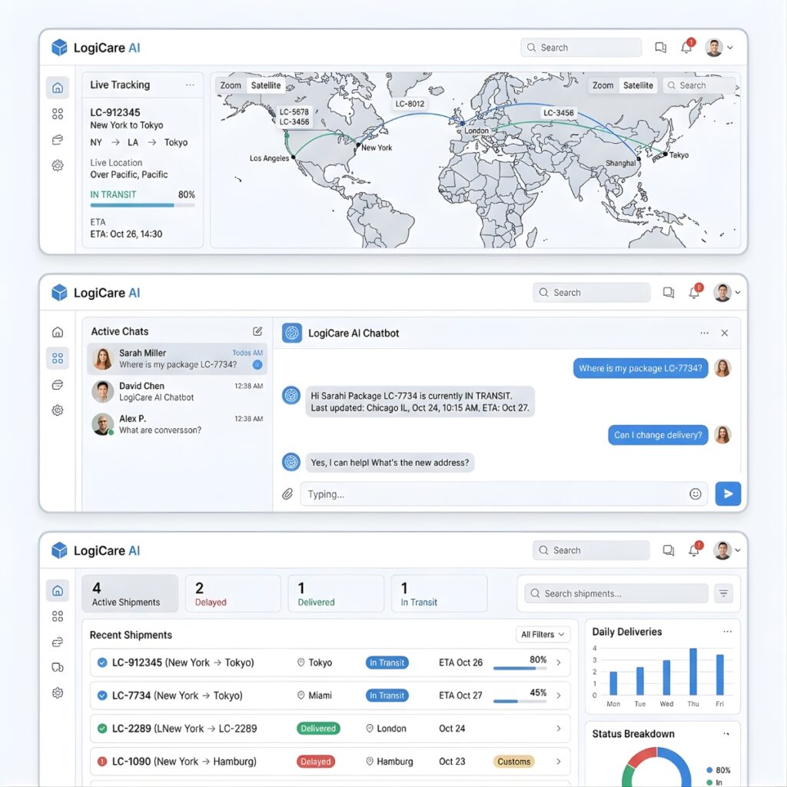Open the deliveries truck icon in sidebar
This screenshot has width=787, height=787.
(x=58, y=667)
